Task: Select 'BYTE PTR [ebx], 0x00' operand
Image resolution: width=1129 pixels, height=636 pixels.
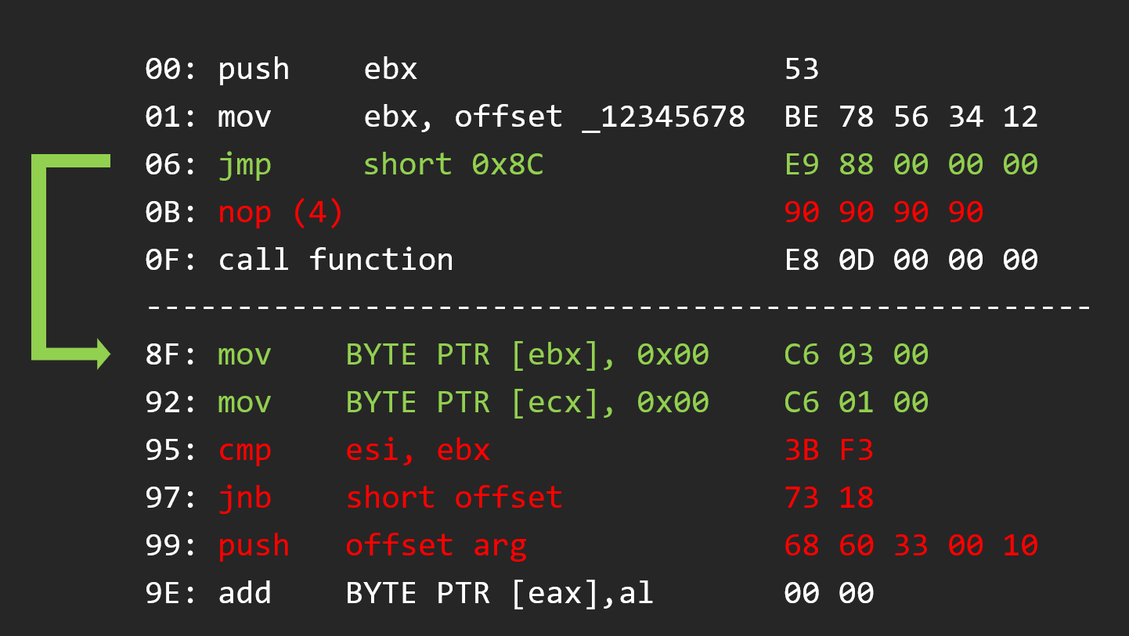Action: pyautogui.click(x=527, y=355)
